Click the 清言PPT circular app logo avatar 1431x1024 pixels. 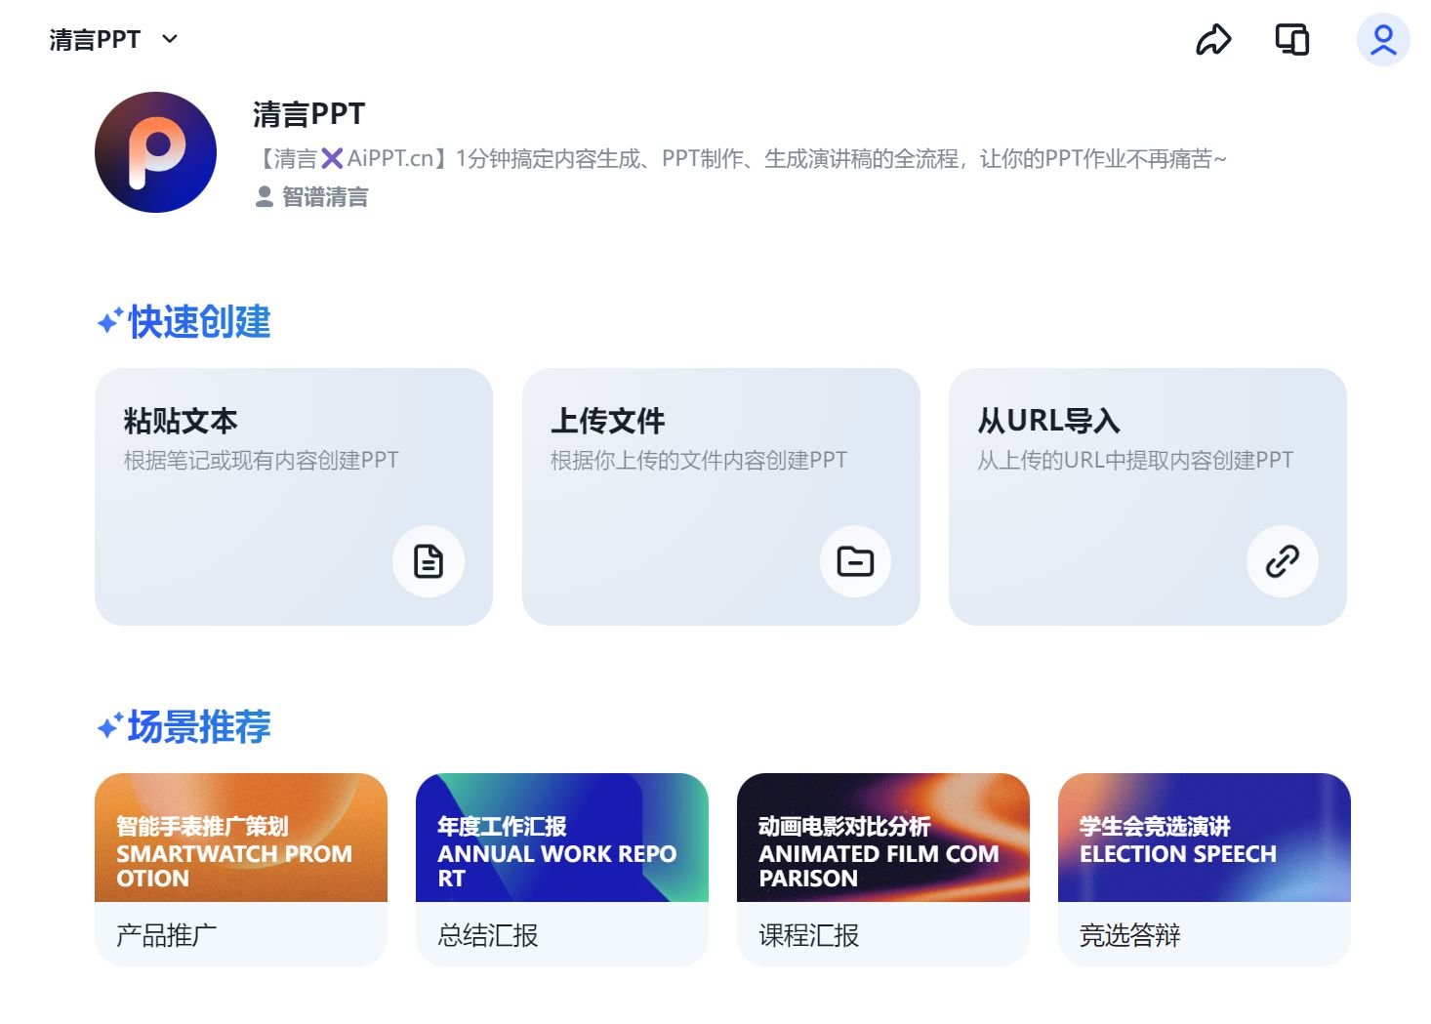[x=155, y=152]
